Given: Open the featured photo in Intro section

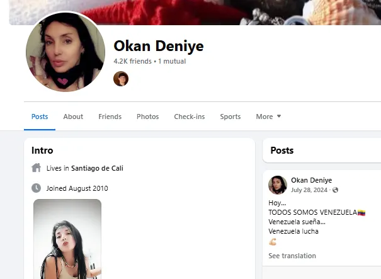Looking at the screenshot, I should coord(67,239).
